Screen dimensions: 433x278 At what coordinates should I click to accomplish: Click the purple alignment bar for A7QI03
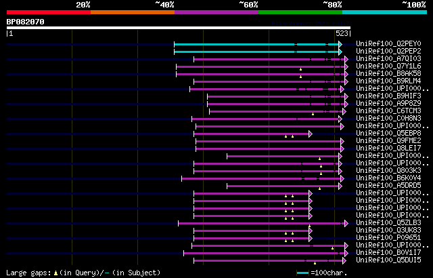[269, 59]
